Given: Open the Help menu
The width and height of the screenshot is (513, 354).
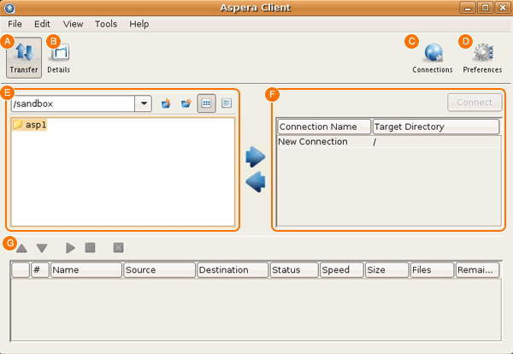Looking at the screenshot, I should (x=139, y=24).
